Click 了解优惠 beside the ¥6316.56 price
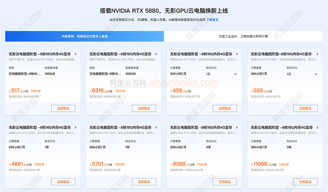This screenshot has width=328, height=192. click(x=120, y=91)
